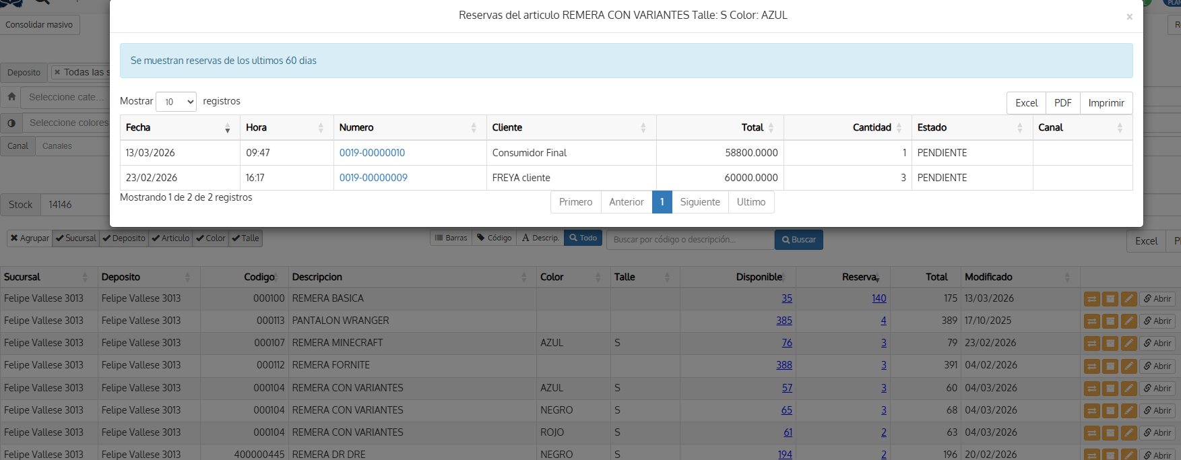This screenshot has width=1181, height=460.
Task: Click pencil edit icon in REMERA FORNITE row
Action: click(1129, 366)
